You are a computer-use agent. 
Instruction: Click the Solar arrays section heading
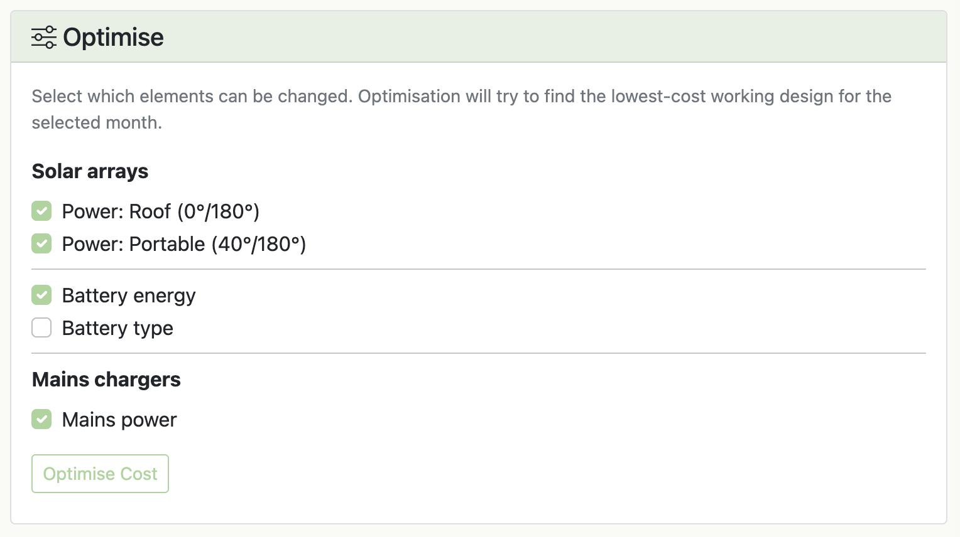90,171
